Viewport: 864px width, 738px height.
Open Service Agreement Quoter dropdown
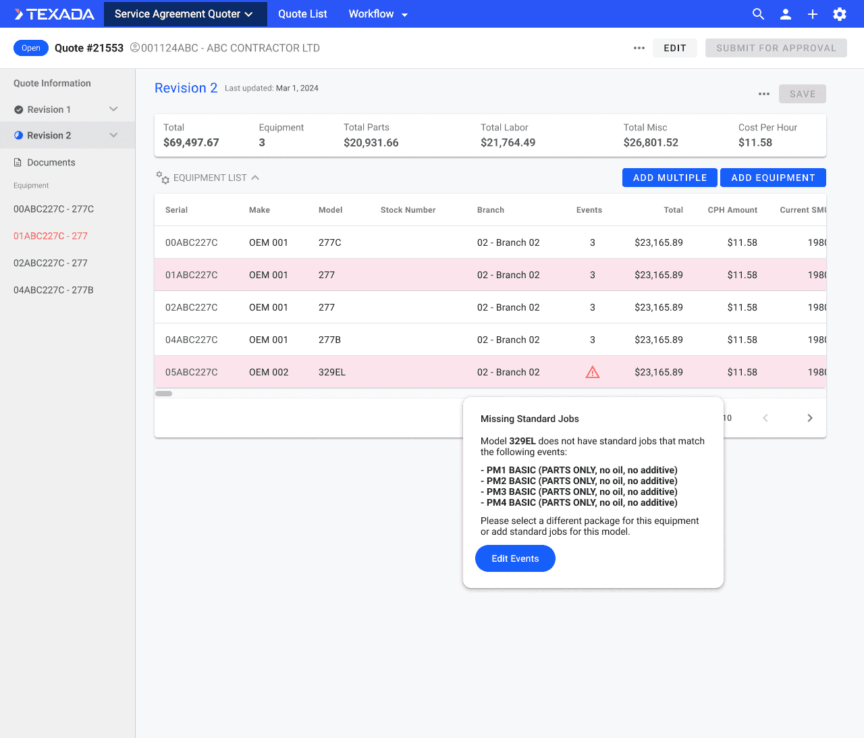[185, 14]
